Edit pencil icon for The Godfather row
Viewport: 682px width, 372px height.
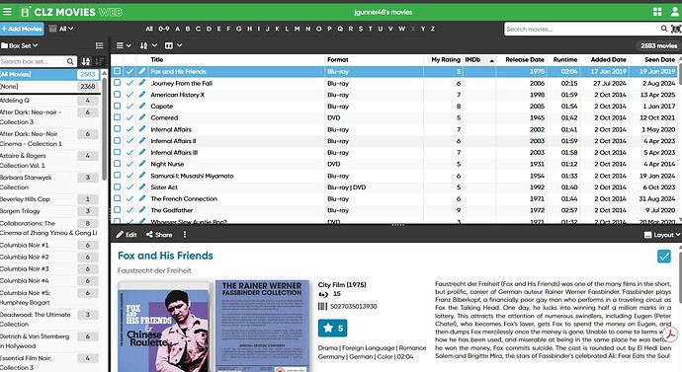point(141,210)
